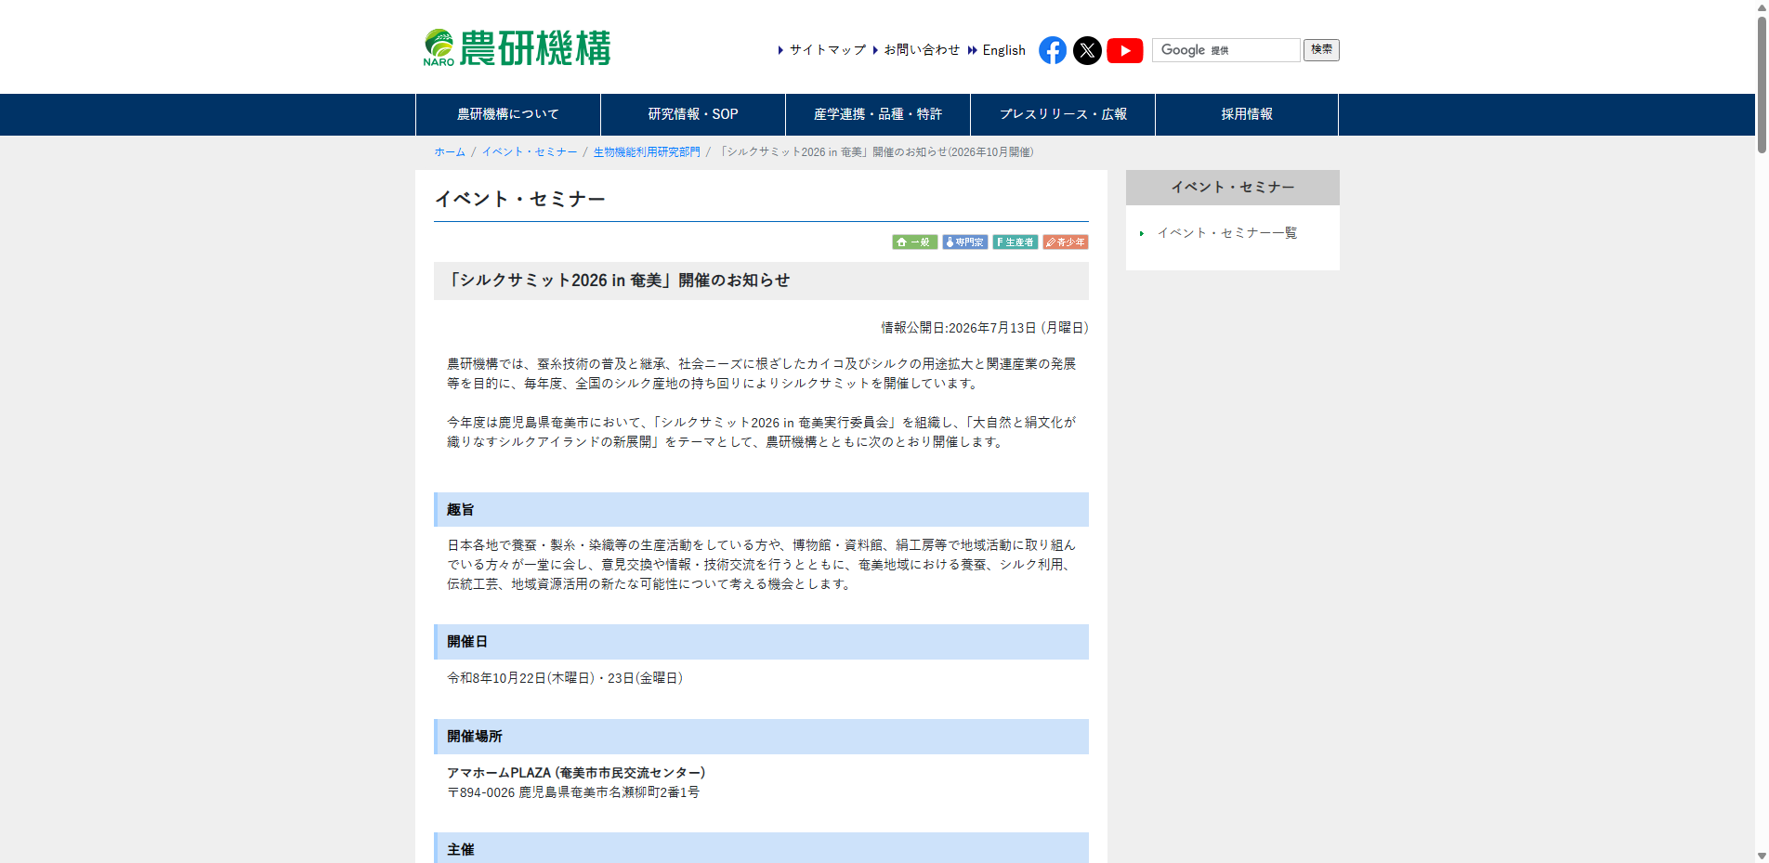The width and height of the screenshot is (1769, 863).
Task: Go to ホーム breadcrumb
Action: 450,152
